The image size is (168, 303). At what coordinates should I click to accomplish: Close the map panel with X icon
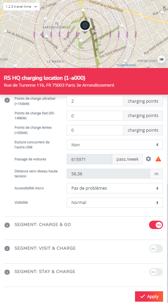coord(164,8)
